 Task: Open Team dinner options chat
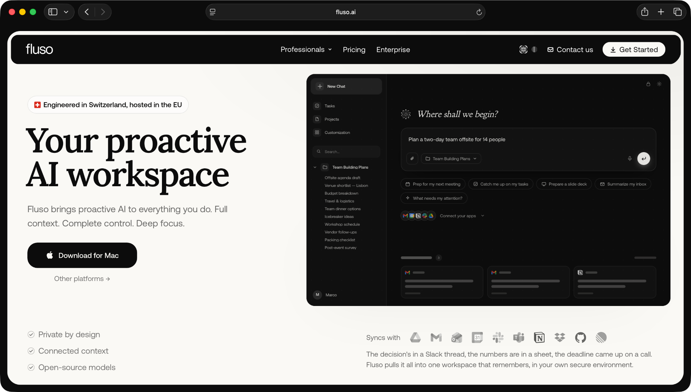342,209
